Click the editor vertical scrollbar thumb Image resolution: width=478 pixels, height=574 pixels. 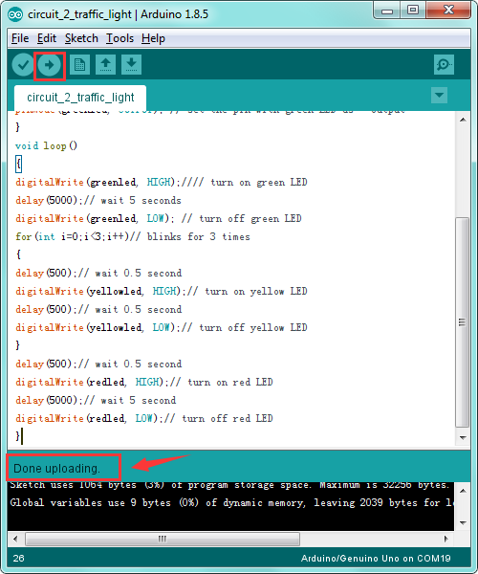pos(463,322)
